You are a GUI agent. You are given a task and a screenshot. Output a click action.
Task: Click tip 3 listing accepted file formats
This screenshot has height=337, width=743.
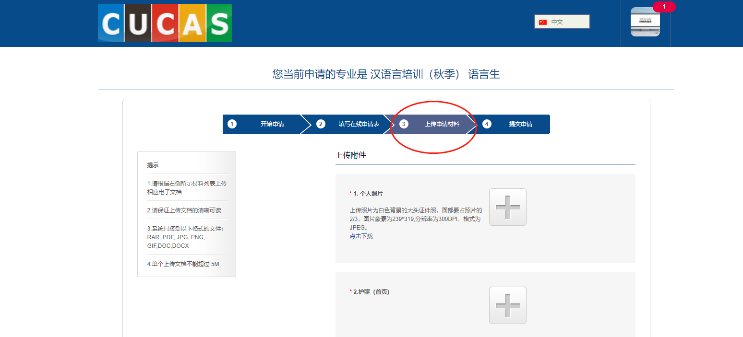(185, 237)
